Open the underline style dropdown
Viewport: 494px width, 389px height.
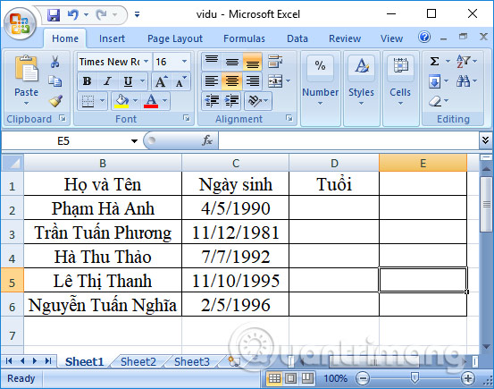(142, 81)
